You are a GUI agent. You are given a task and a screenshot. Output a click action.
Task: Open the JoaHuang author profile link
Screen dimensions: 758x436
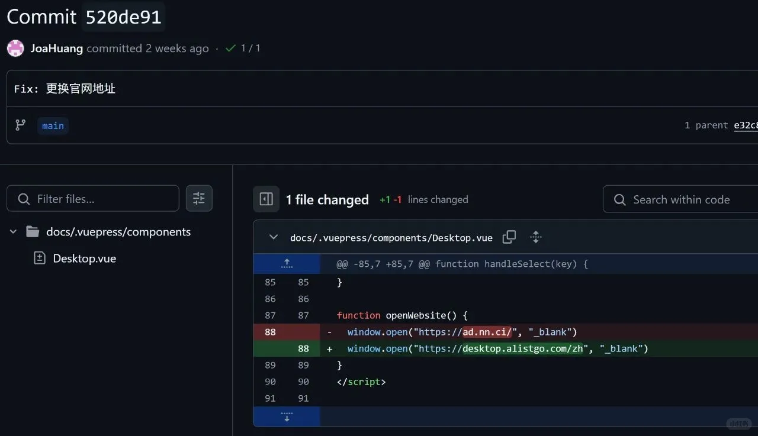point(57,49)
